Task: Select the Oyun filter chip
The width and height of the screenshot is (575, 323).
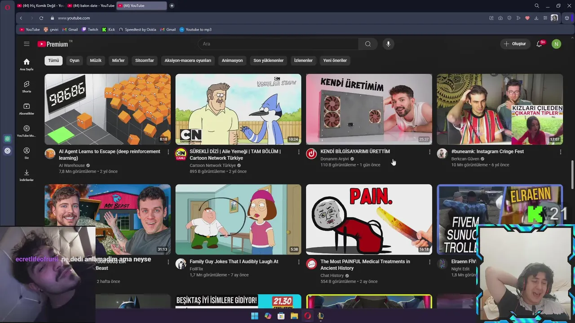Action: tap(74, 61)
